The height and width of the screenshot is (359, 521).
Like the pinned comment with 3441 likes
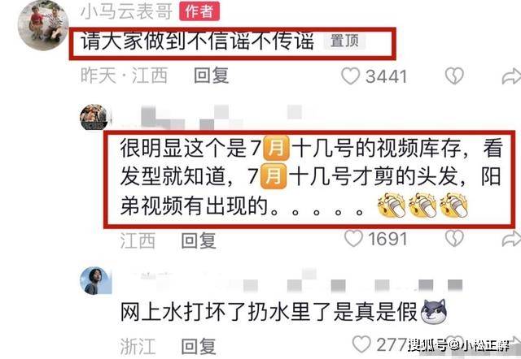[x=351, y=76]
